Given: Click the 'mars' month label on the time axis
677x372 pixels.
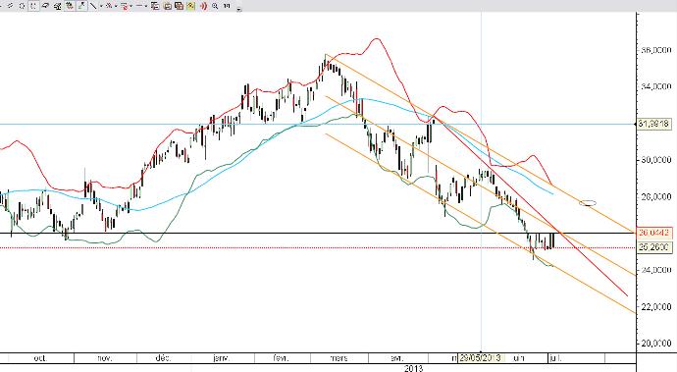Looking at the screenshot, I should click(338, 358).
